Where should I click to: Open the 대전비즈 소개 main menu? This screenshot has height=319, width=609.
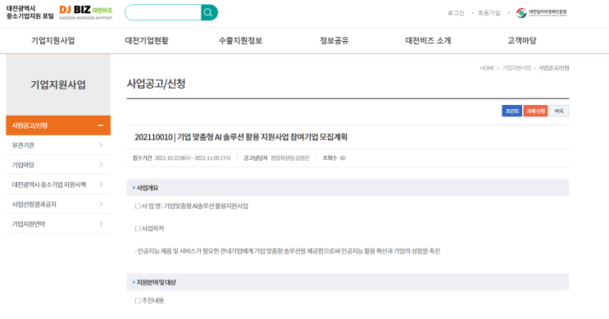(428, 40)
